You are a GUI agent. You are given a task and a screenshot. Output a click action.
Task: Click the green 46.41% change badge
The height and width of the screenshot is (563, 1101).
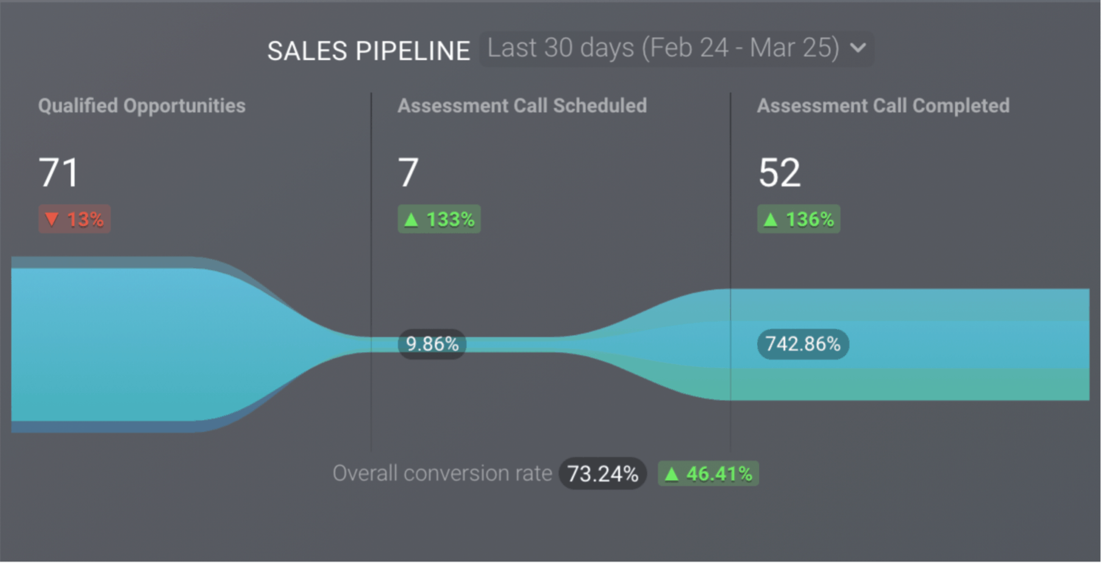click(x=708, y=473)
